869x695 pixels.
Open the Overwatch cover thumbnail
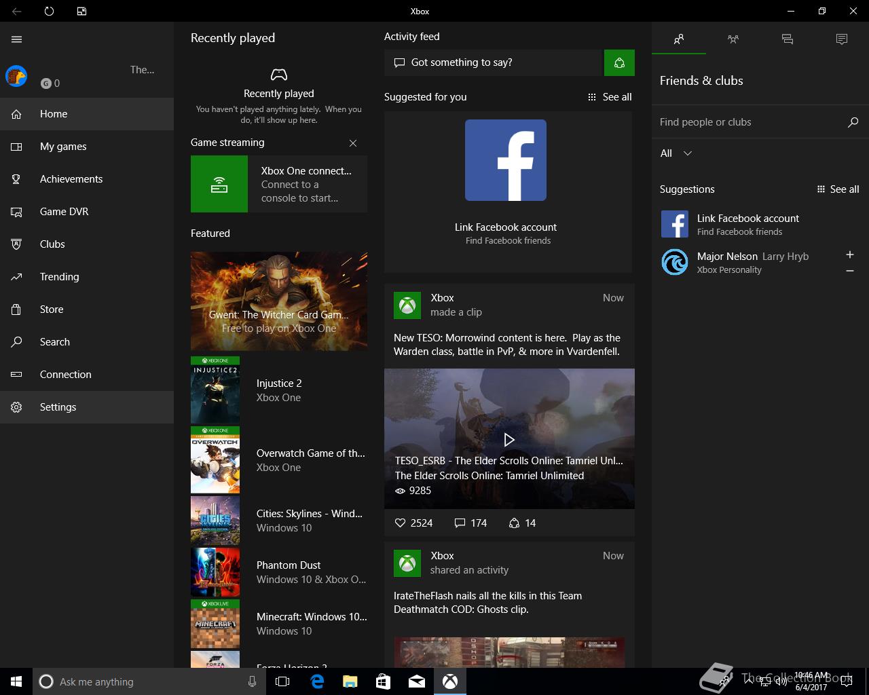[215, 459]
